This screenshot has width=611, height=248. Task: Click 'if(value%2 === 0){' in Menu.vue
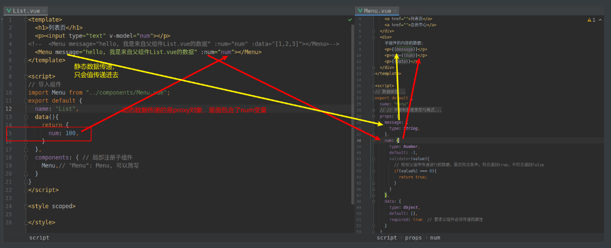click(416, 171)
